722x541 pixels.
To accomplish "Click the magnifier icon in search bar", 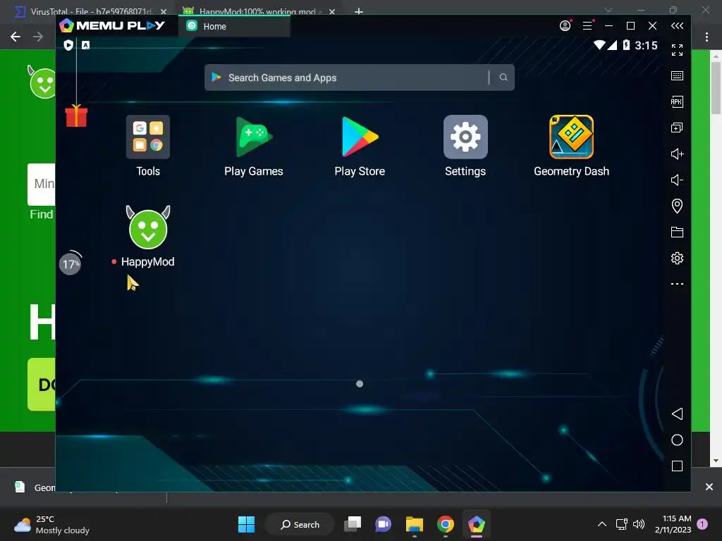I will (503, 77).
